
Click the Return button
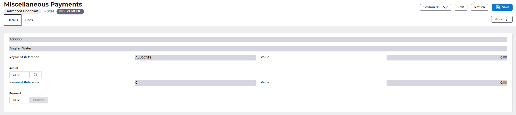coord(479,7)
